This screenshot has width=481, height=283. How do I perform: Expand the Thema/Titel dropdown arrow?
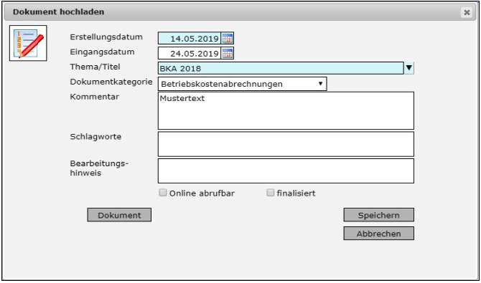(409, 68)
